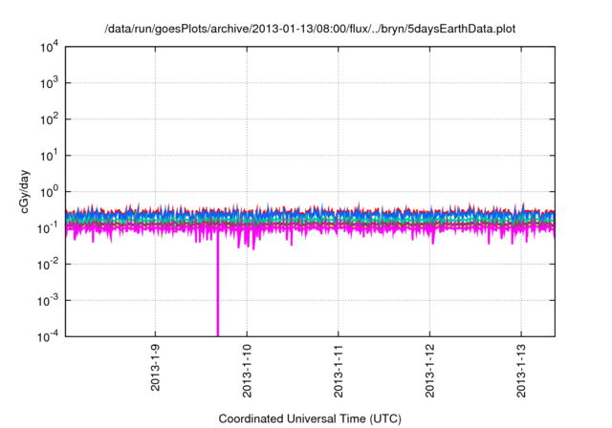
Task: Click the 10^-3 y-axis tick label
Action: pos(49,301)
